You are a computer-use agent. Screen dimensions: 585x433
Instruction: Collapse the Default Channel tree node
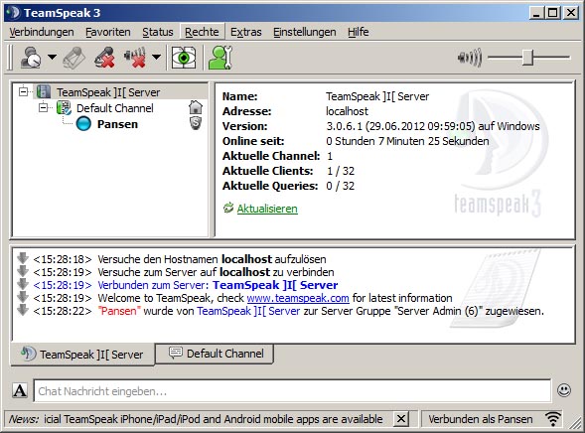tap(44, 108)
